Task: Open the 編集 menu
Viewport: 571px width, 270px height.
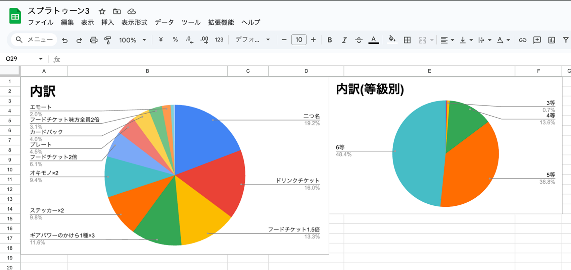Action: [x=67, y=22]
